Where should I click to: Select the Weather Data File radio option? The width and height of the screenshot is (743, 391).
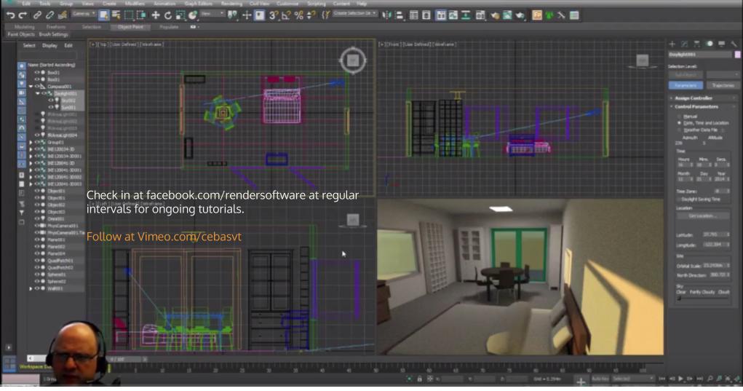[x=679, y=129]
